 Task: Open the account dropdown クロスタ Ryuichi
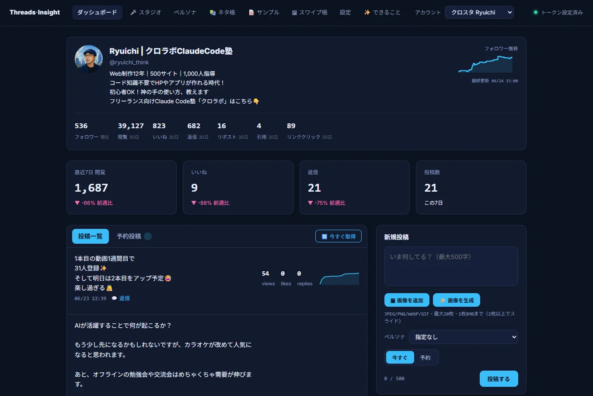479,12
